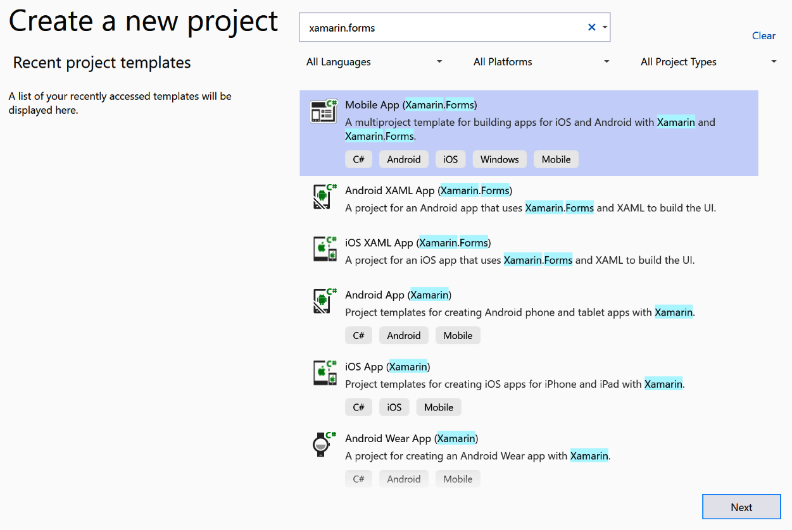Open the All Project Types dropdown

point(708,62)
